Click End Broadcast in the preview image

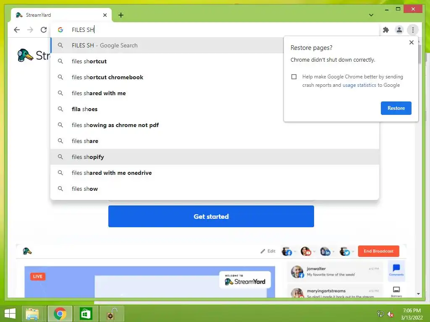[378, 251]
